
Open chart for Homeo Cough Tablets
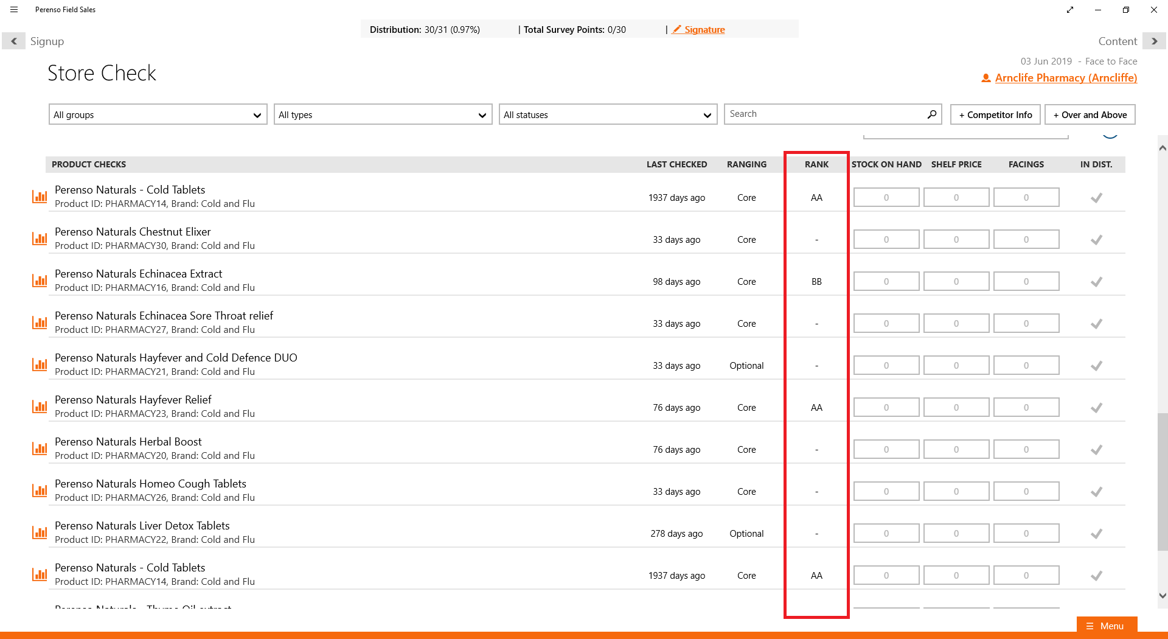[40, 491]
